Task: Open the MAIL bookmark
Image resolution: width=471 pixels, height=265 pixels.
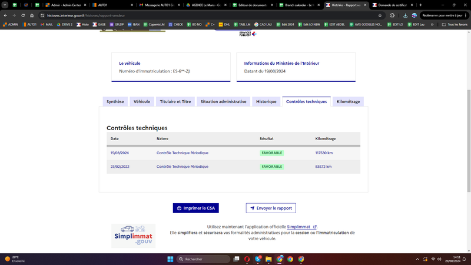Action: [47, 25]
